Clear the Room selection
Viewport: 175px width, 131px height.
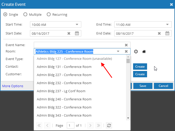point(126,51)
